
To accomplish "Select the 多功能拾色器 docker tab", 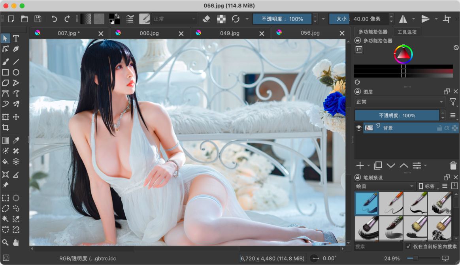I will (373, 32).
